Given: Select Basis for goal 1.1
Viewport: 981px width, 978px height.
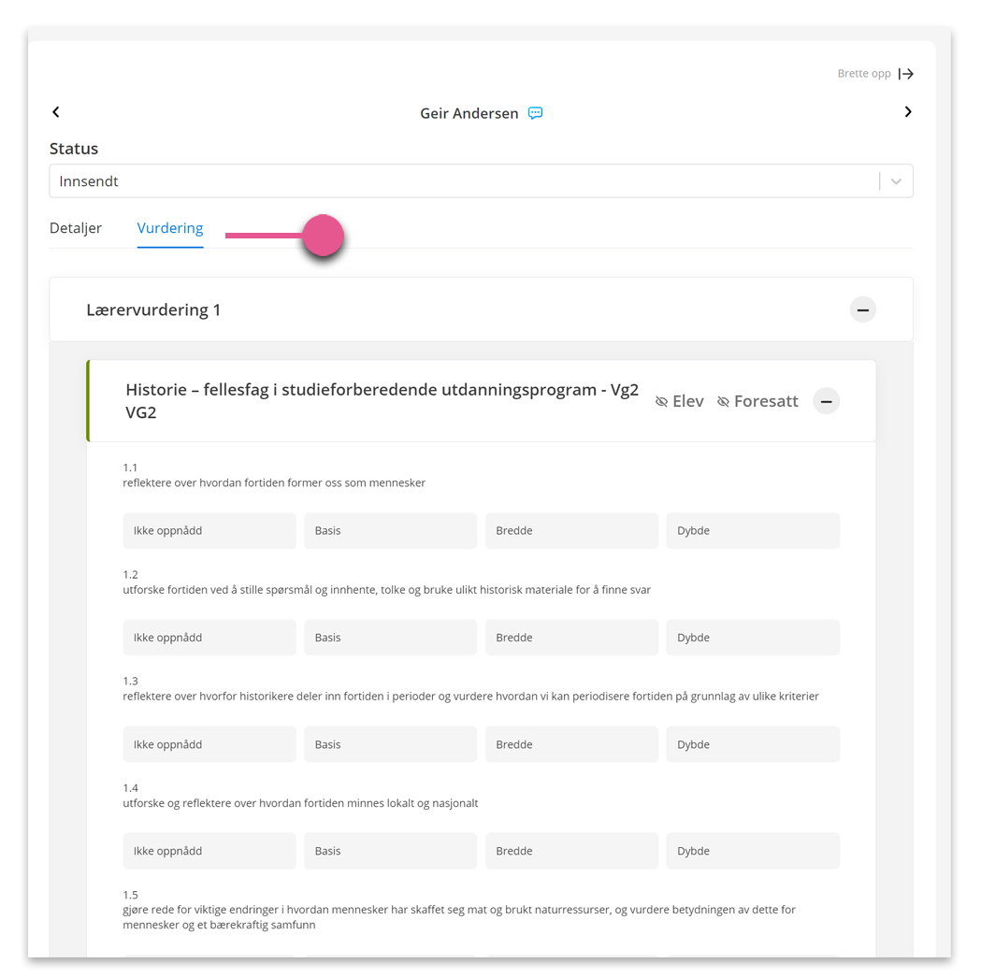Looking at the screenshot, I should click(390, 531).
